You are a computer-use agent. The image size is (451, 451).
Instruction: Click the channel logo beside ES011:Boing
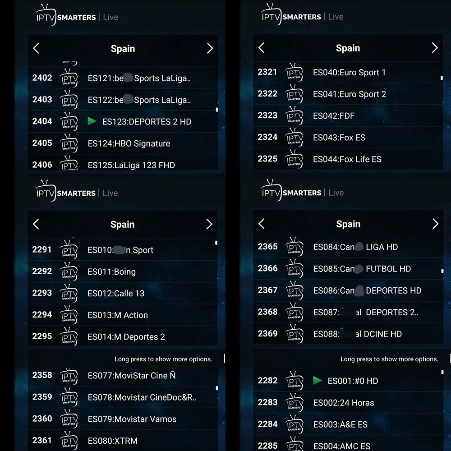point(69,272)
